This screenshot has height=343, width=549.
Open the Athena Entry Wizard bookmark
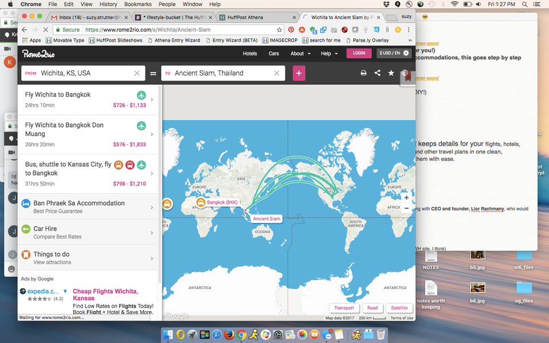(x=174, y=40)
